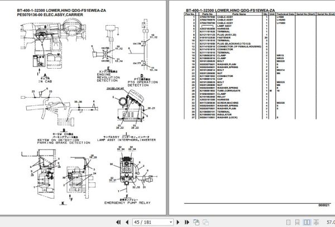
Task: Click the WASHER (LOCK) part name
Action: pos(227,117)
